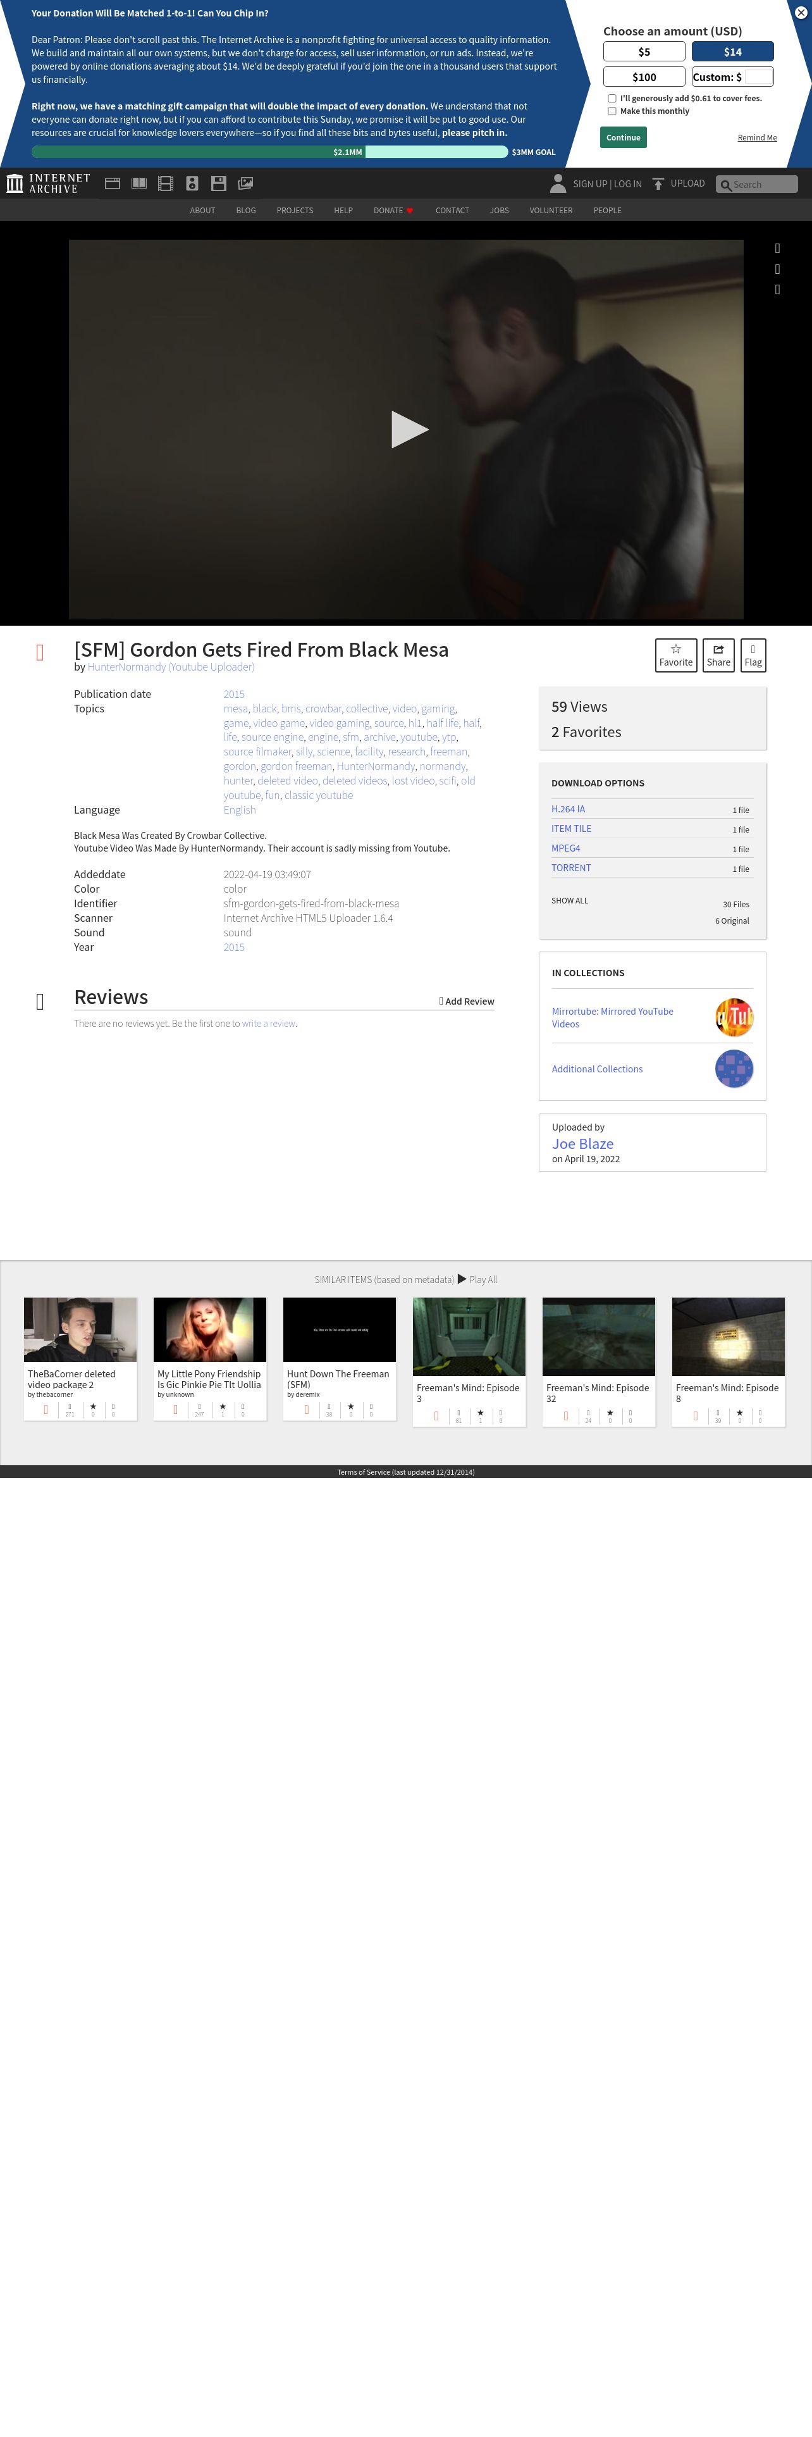Open the source filmmaker topic link
Screen dimensions: 812x2437
click(257, 752)
